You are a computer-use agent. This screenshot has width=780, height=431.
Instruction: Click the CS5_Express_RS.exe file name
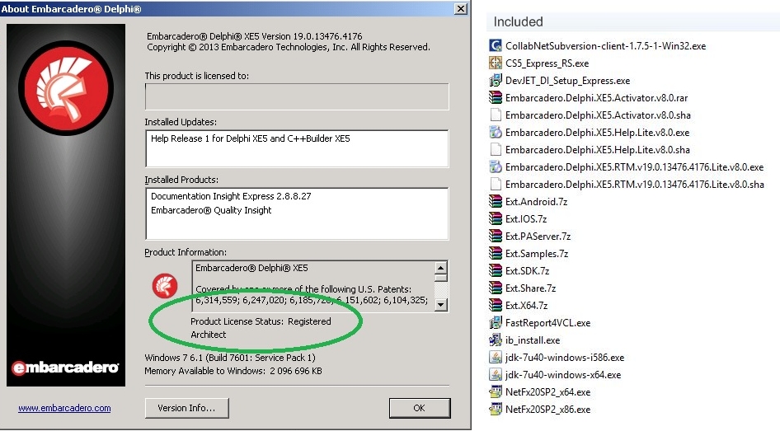click(547, 63)
